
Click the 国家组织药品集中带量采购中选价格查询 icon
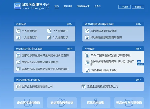pyautogui.click(x=18, y=55)
